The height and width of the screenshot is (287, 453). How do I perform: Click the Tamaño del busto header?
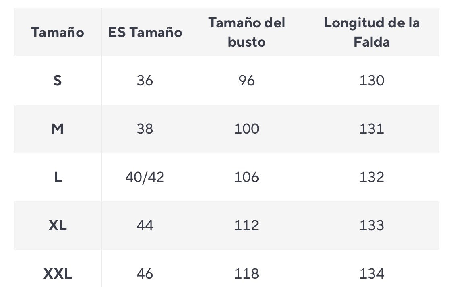tap(246, 32)
